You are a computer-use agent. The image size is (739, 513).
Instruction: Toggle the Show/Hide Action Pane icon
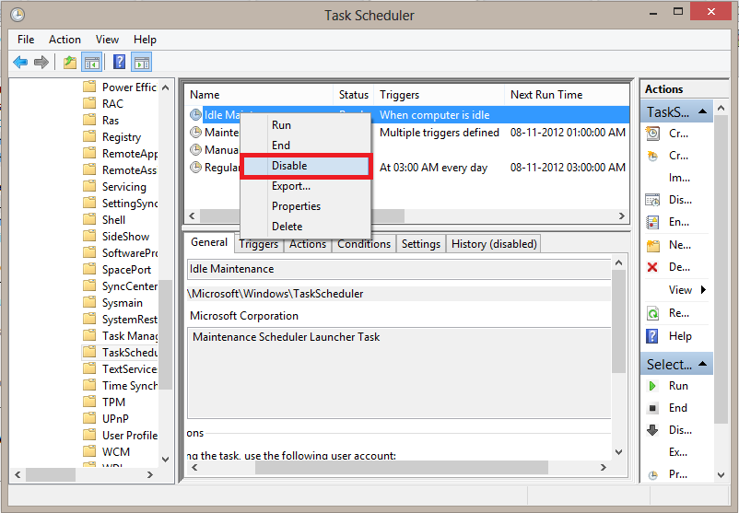coord(141,63)
